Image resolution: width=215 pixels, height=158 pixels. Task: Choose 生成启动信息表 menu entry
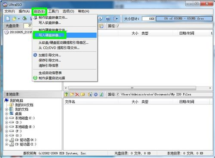click(x=65, y=73)
